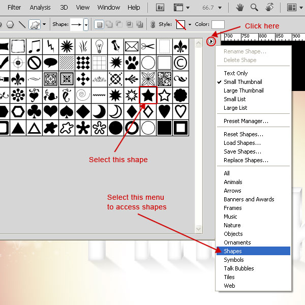Viewport: 305px width, 305px height.
Task: Click the current Shape arrow preview box
Action: (x=76, y=24)
